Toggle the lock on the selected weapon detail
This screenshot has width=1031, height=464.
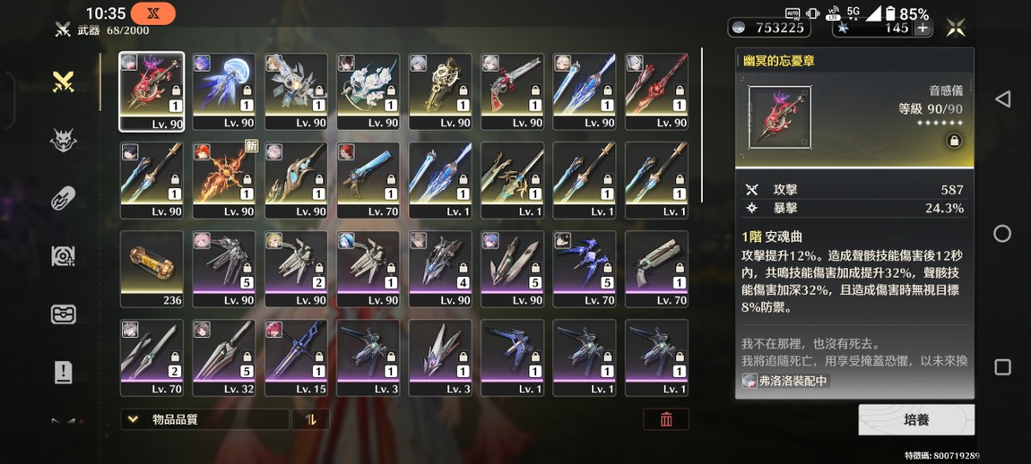(x=954, y=140)
